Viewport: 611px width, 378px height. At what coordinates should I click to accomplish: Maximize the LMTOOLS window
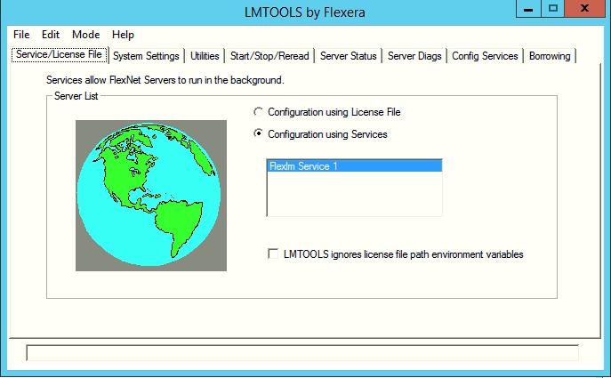point(553,8)
